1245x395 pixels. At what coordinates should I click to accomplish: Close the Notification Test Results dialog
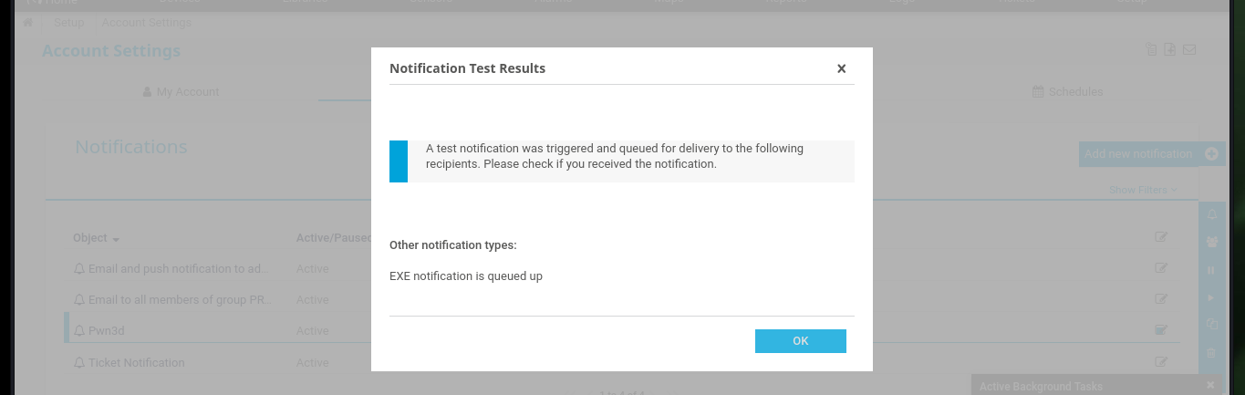pos(841,68)
